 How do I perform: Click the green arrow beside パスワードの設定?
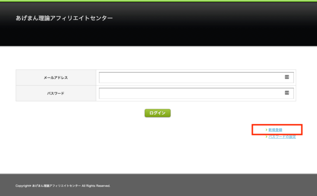266,137
